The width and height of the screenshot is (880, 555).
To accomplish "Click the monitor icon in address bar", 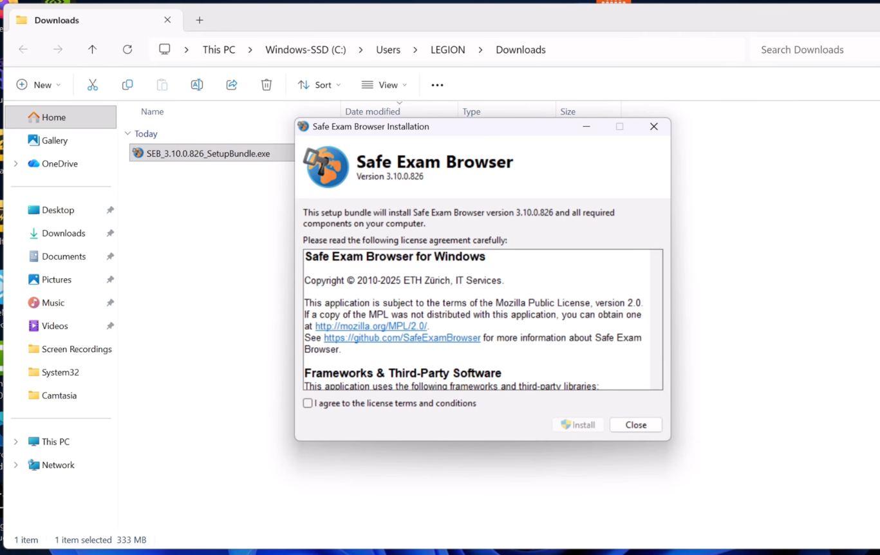I will 165,50.
